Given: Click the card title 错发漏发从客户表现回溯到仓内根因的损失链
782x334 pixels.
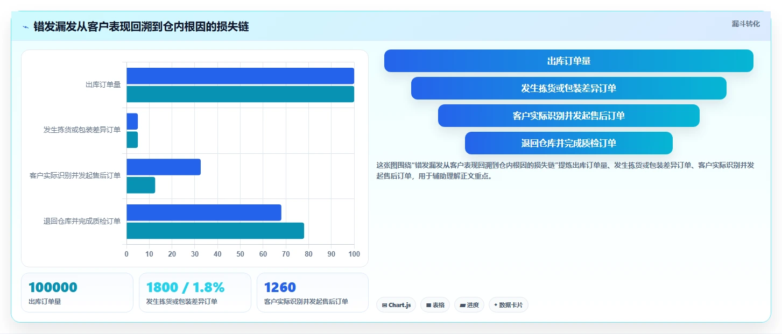Looking at the screenshot, I should click(x=141, y=27).
